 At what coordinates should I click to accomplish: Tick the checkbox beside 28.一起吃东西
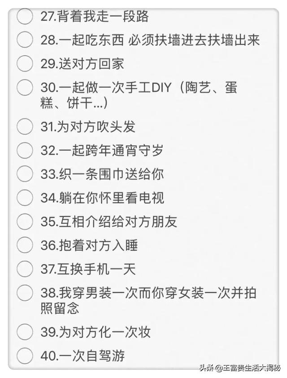(x=25, y=40)
